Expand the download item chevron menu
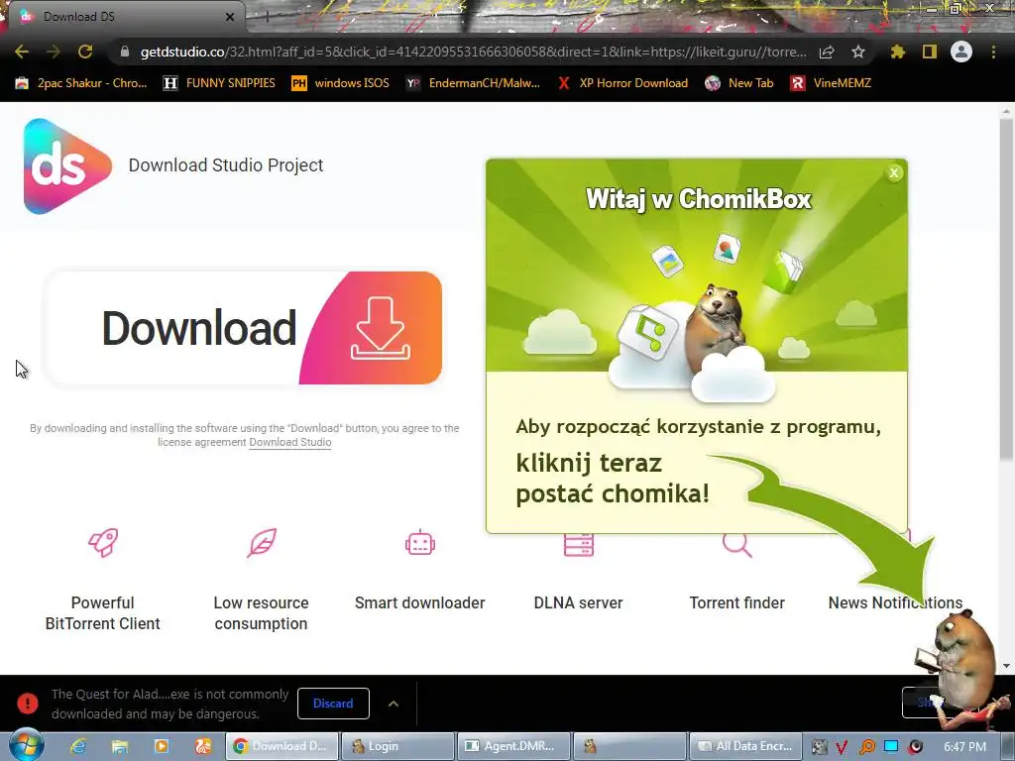The image size is (1015, 761). (x=394, y=704)
